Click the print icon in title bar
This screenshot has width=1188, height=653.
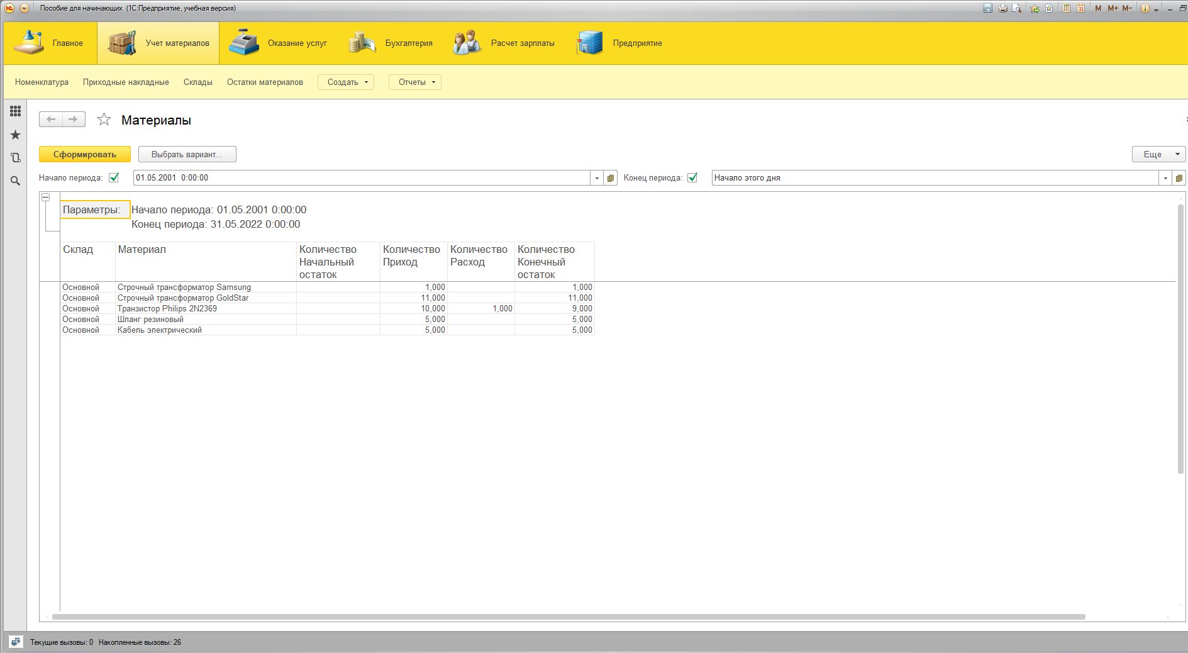tap(1002, 8)
